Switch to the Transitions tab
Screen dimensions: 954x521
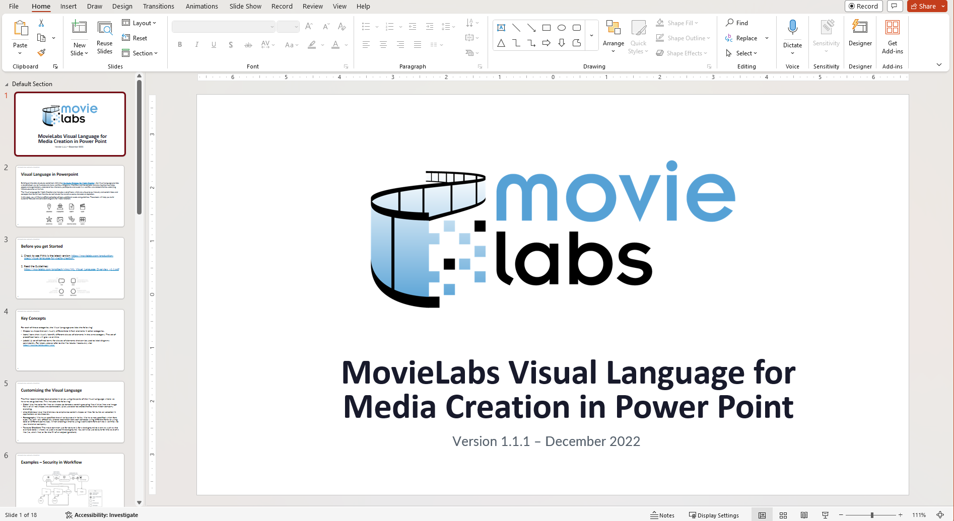pos(158,6)
